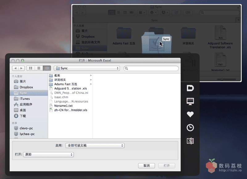This screenshot has height=179, width=247.
Task: Select Dropbox in the dialog sidebar
Action: [29, 87]
